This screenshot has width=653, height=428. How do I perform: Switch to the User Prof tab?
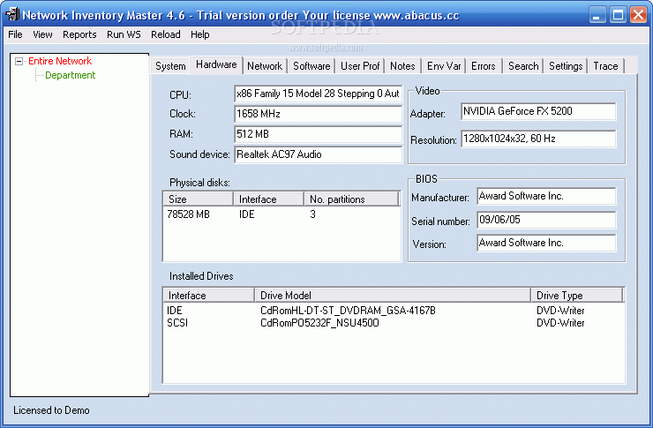360,66
